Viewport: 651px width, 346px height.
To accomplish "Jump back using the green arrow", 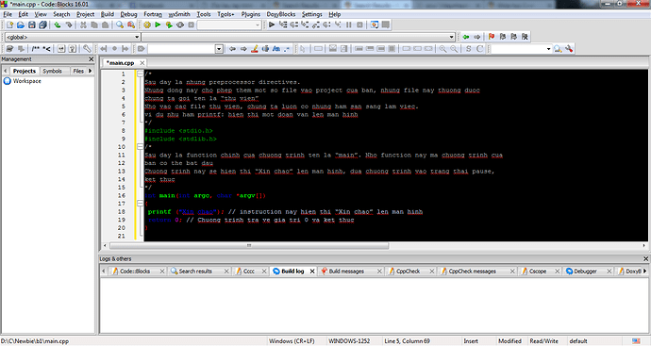I will [466, 37].
